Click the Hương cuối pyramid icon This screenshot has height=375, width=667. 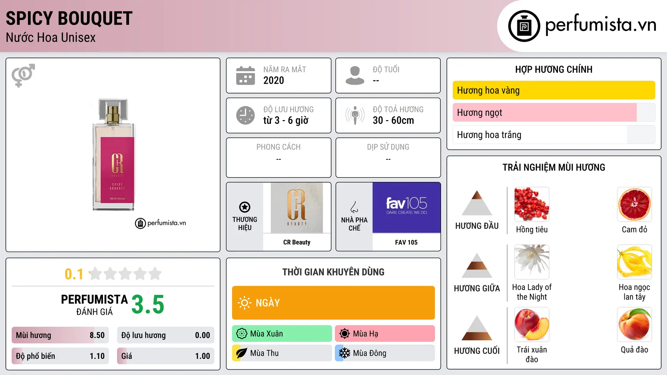click(477, 328)
